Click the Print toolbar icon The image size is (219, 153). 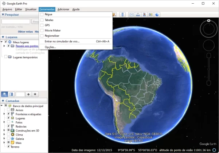pyautogui.click(x=138, y=15)
